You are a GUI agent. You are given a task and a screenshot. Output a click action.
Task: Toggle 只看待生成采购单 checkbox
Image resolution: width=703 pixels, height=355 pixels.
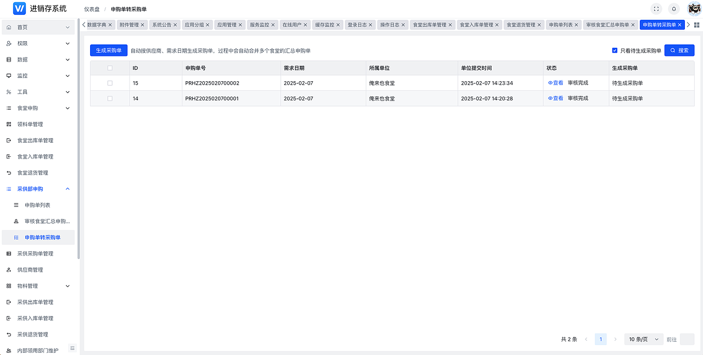(x=615, y=50)
